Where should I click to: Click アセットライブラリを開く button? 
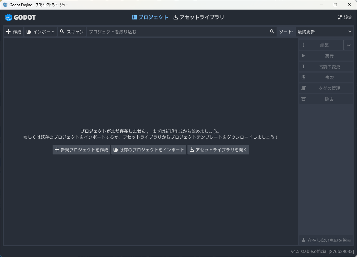click(x=218, y=150)
